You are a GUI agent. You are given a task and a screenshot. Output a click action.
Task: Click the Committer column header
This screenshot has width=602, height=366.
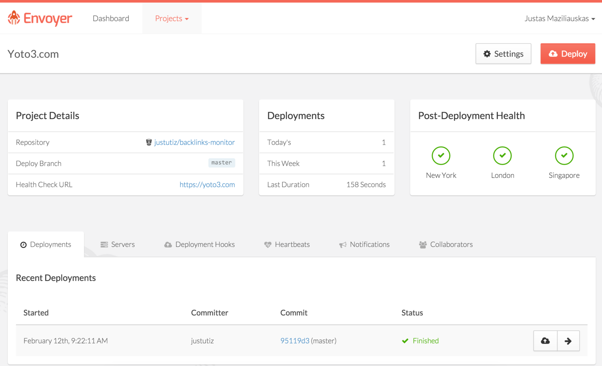click(x=210, y=313)
